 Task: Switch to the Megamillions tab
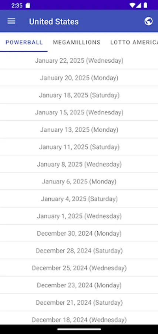[x=77, y=42]
